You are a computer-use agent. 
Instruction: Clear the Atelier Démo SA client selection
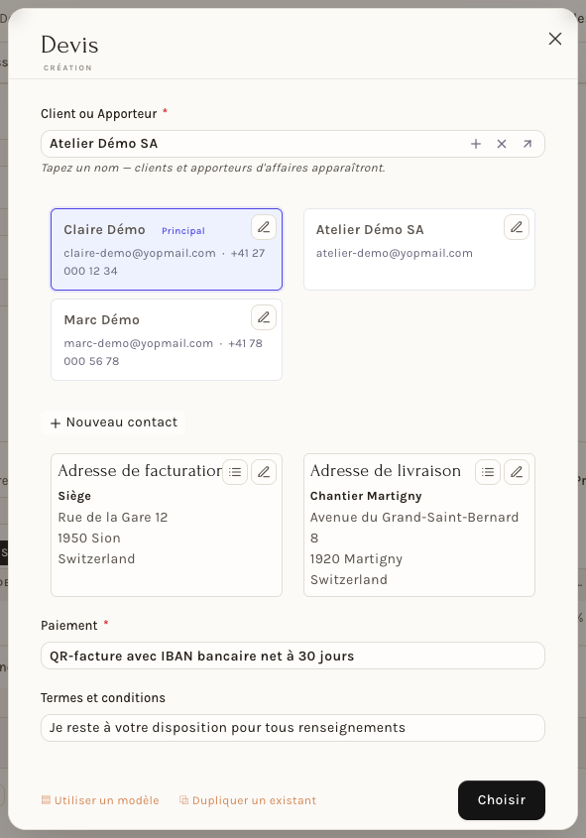click(501, 144)
